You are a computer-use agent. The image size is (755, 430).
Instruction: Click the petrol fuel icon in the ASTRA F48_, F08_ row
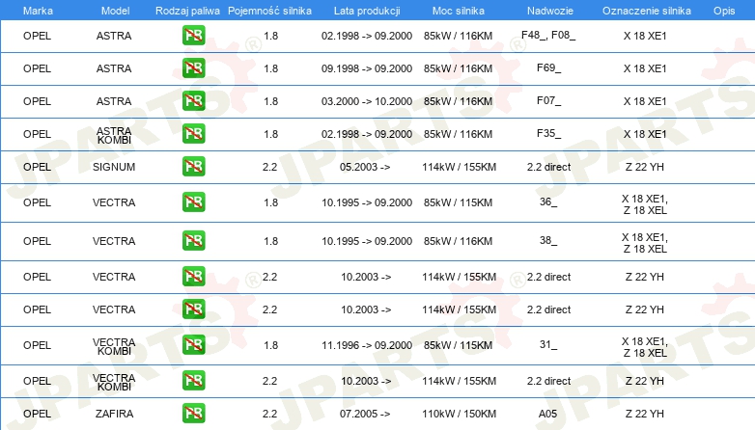(193, 36)
